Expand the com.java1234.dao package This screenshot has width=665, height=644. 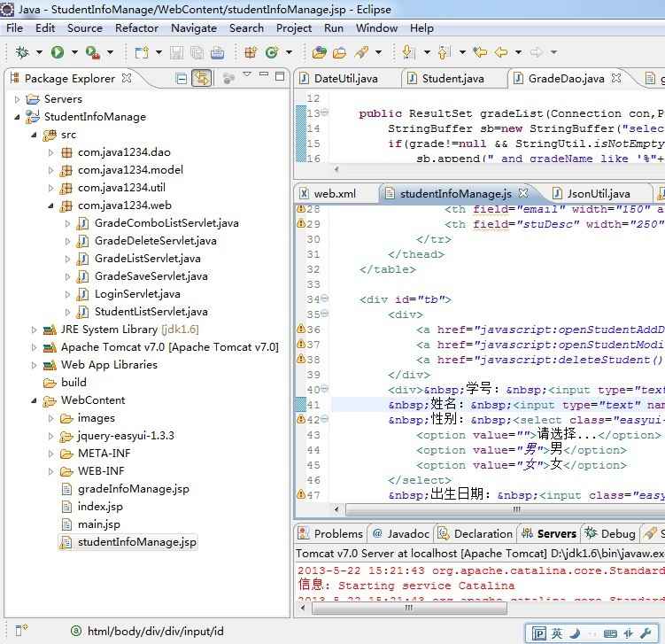click(50, 152)
